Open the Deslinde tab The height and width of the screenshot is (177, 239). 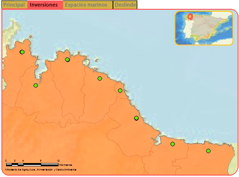pyautogui.click(x=125, y=5)
